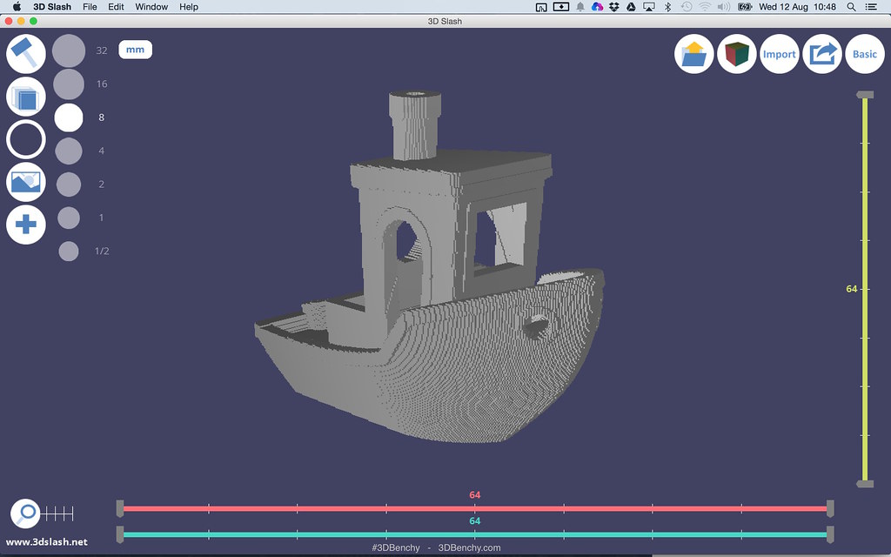
Task: Select cube size 32
Action: [x=69, y=50]
